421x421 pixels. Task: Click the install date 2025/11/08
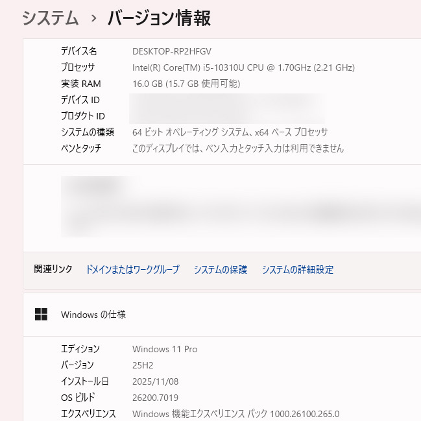(x=154, y=381)
